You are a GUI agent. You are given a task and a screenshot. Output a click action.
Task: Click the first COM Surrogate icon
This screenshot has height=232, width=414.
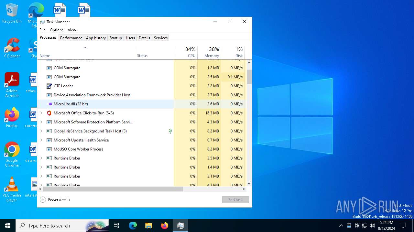pos(49,68)
